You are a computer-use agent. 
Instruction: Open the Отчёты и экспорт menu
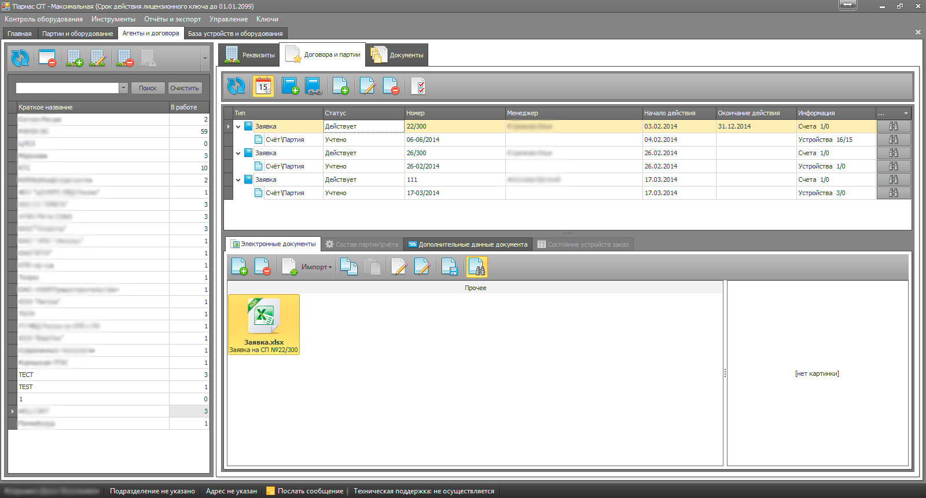(x=172, y=19)
